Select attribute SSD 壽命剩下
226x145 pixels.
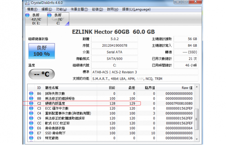pos(55,133)
